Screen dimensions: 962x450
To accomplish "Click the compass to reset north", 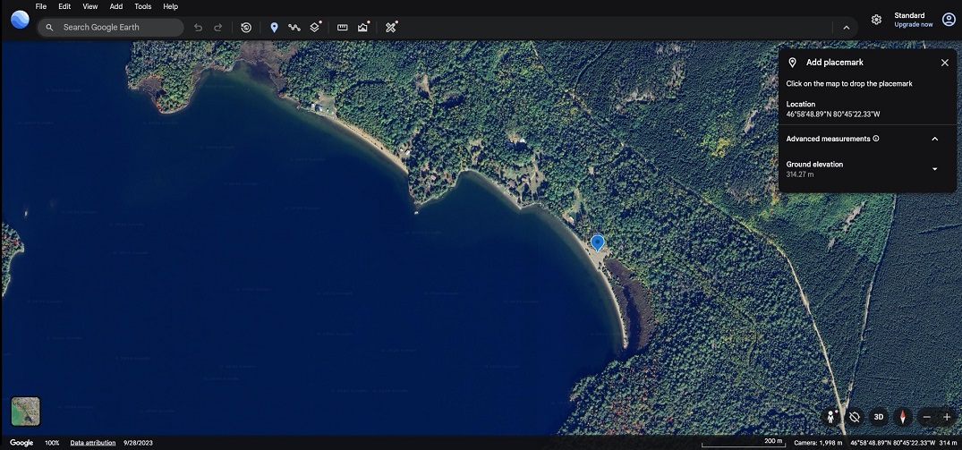I will (903, 417).
